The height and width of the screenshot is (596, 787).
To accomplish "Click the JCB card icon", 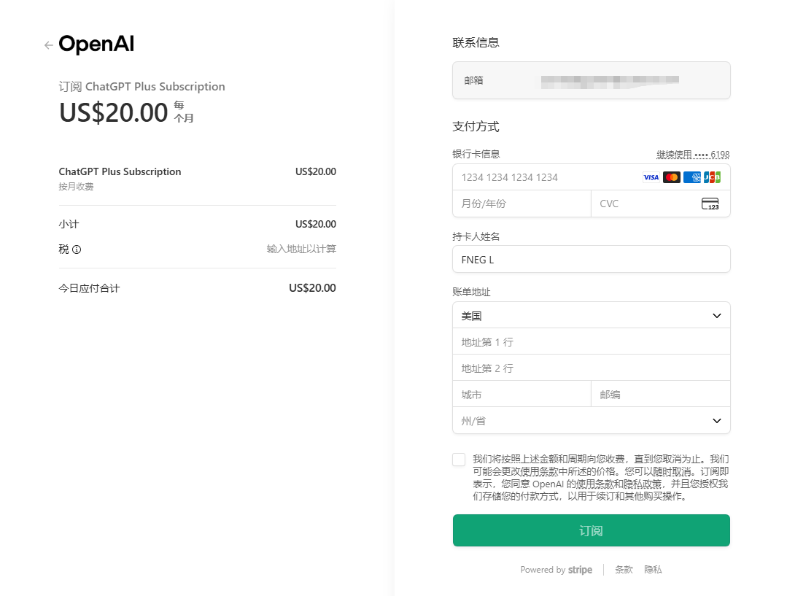I will point(712,177).
